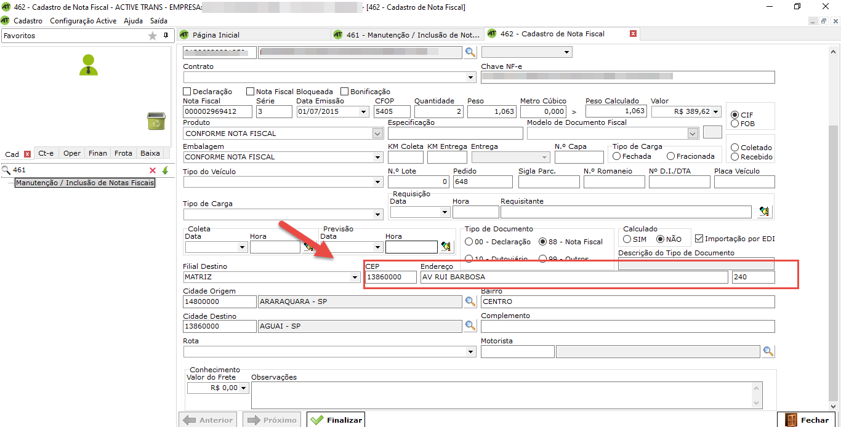Expand the Tipo do Veículo dropdown
Image resolution: width=841 pixels, height=427 pixels.
click(377, 182)
